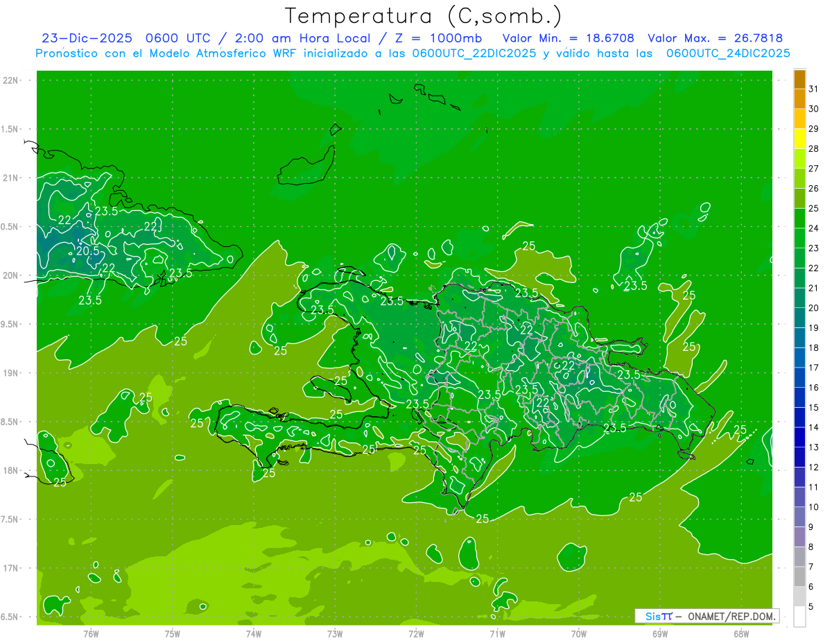Click the legend swatch between 20 and 21
This screenshot has width=832, height=643.
coord(799,298)
